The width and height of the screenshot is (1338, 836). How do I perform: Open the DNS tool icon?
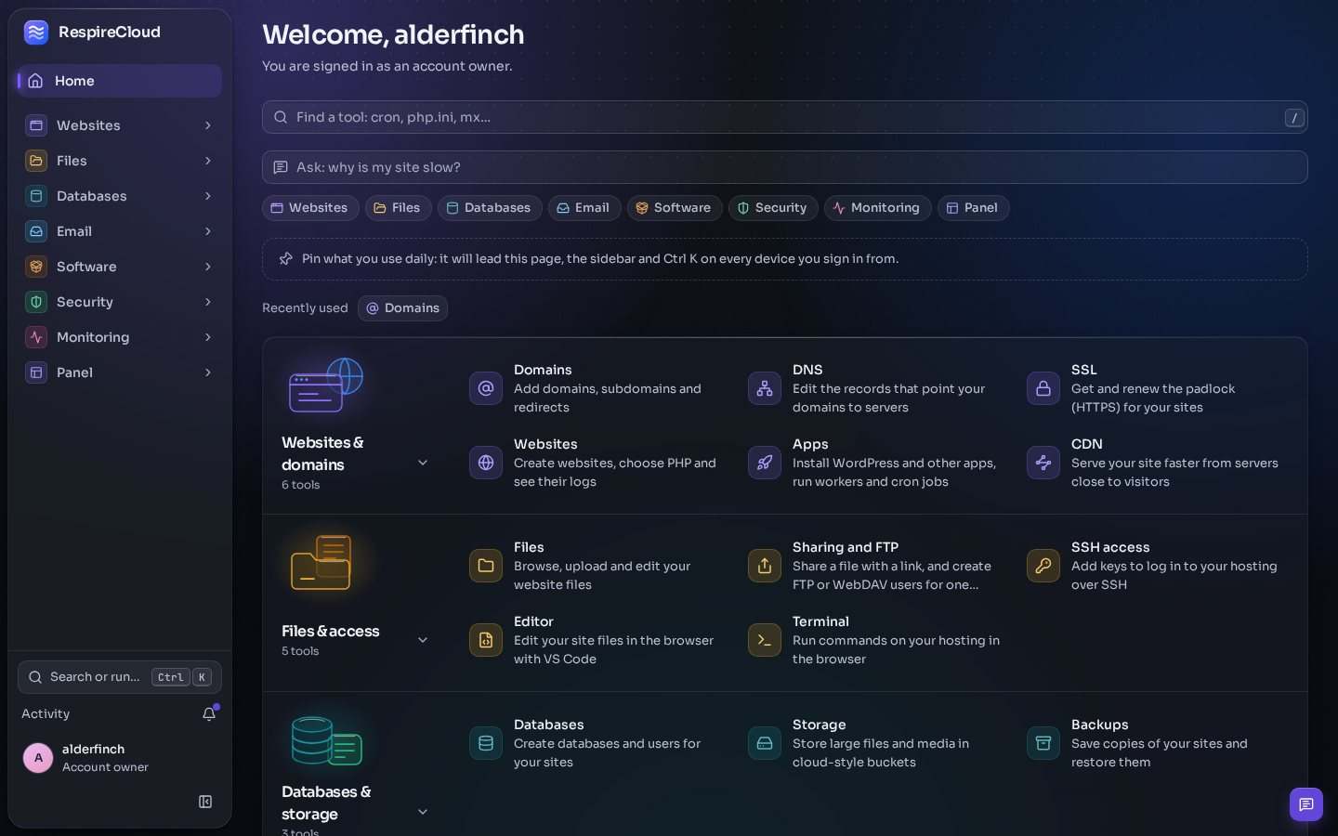765,388
